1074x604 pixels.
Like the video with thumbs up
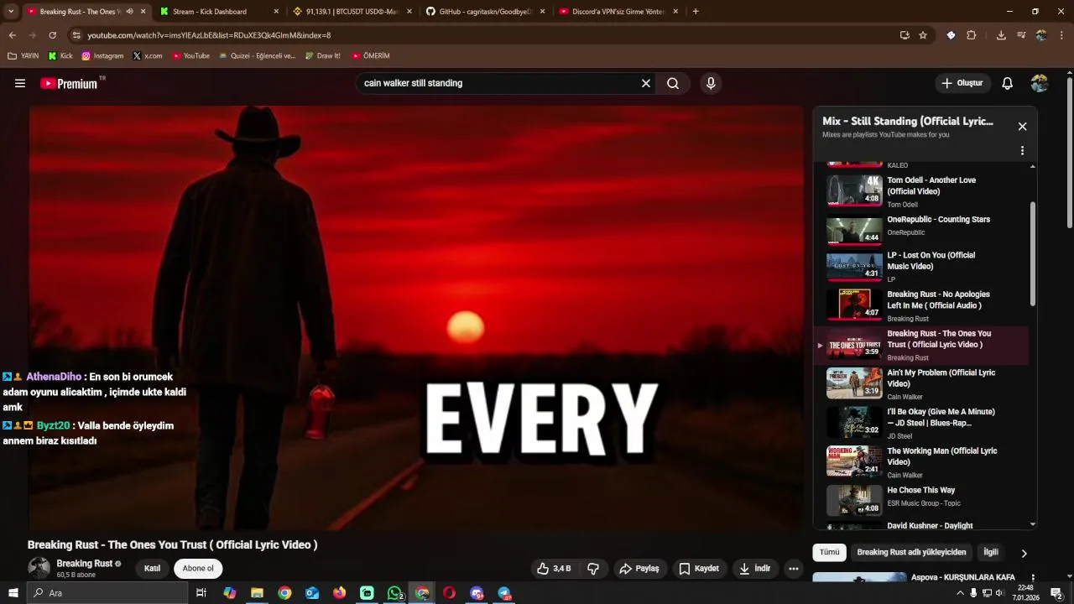click(555, 569)
